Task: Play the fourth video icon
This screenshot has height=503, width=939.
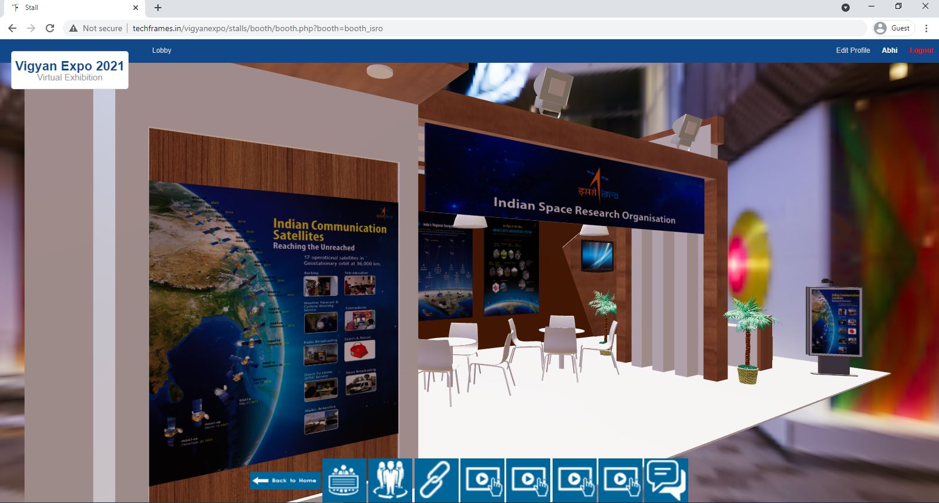Action: tap(620, 480)
